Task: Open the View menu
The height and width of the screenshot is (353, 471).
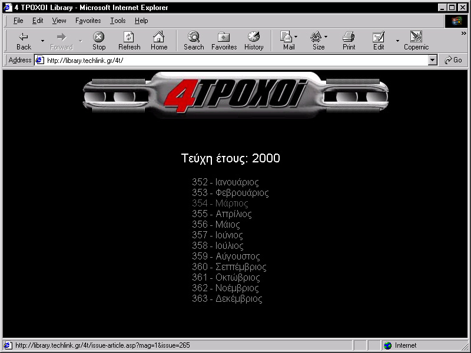Action: [x=59, y=21]
